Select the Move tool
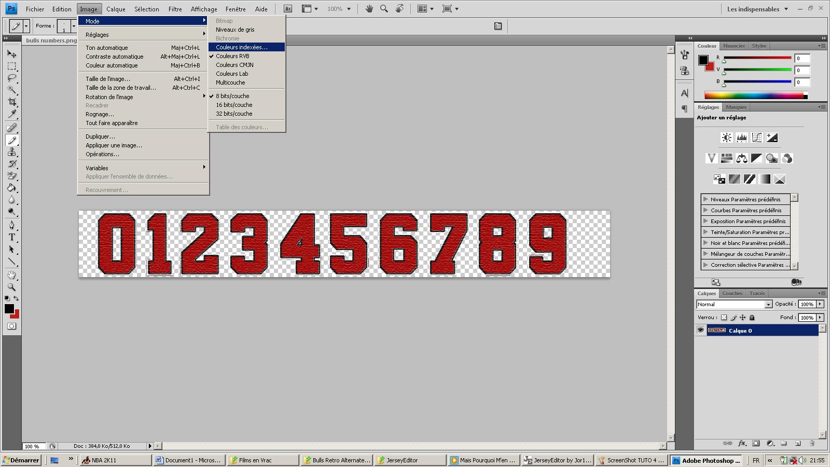Image resolution: width=830 pixels, height=467 pixels. (11, 54)
